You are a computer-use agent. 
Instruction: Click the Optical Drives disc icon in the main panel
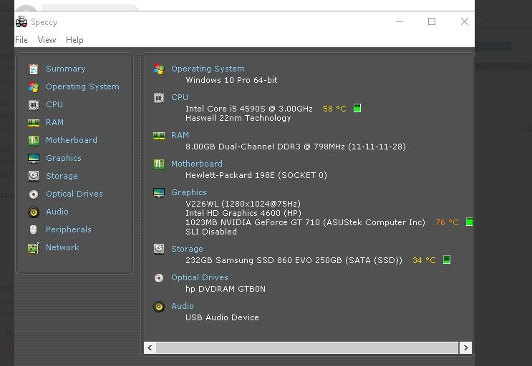tap(158, 278)
